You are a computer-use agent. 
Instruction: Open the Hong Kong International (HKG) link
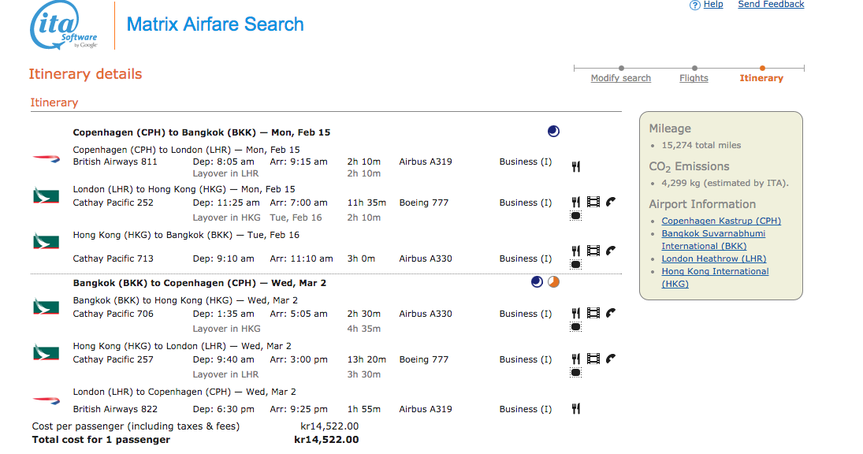click(x=715, y=277)
